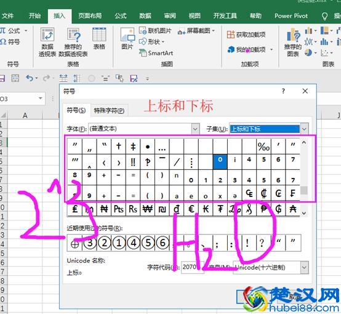Open the 审阅 ribbon tab
The width and height of the screenshot is (341, 314).
[x=170, y=15]
